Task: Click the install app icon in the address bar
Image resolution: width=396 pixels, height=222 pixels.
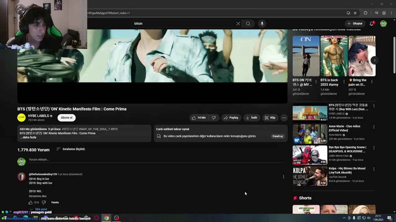Action: (348, 13)
